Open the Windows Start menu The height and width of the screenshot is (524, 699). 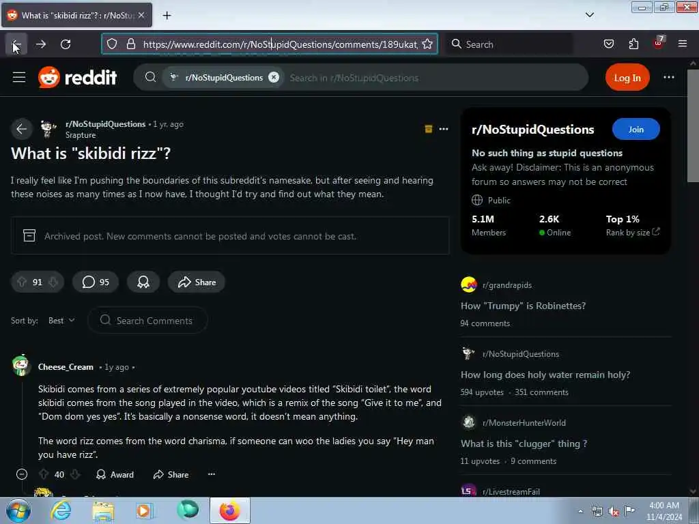tap(18, 510)
